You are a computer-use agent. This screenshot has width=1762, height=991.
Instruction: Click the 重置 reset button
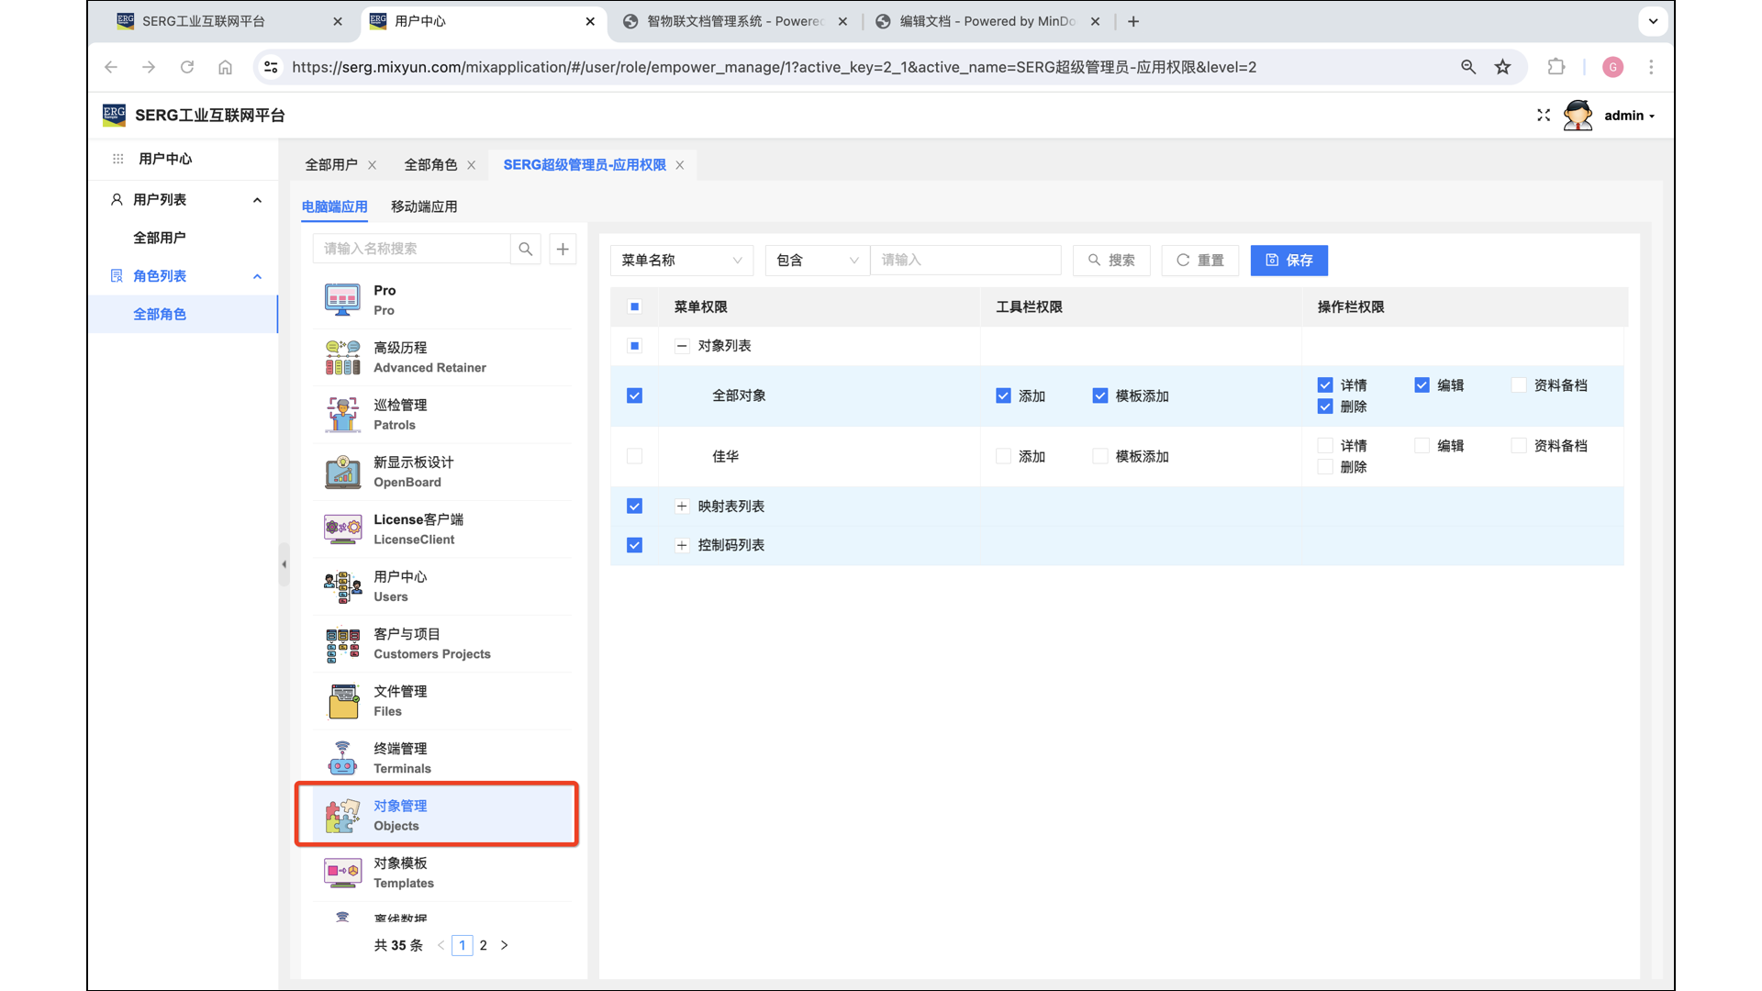1199,261
